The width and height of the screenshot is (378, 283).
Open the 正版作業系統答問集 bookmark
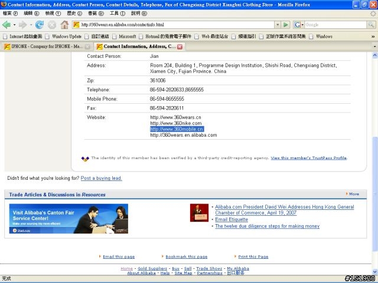coord(282,37)
